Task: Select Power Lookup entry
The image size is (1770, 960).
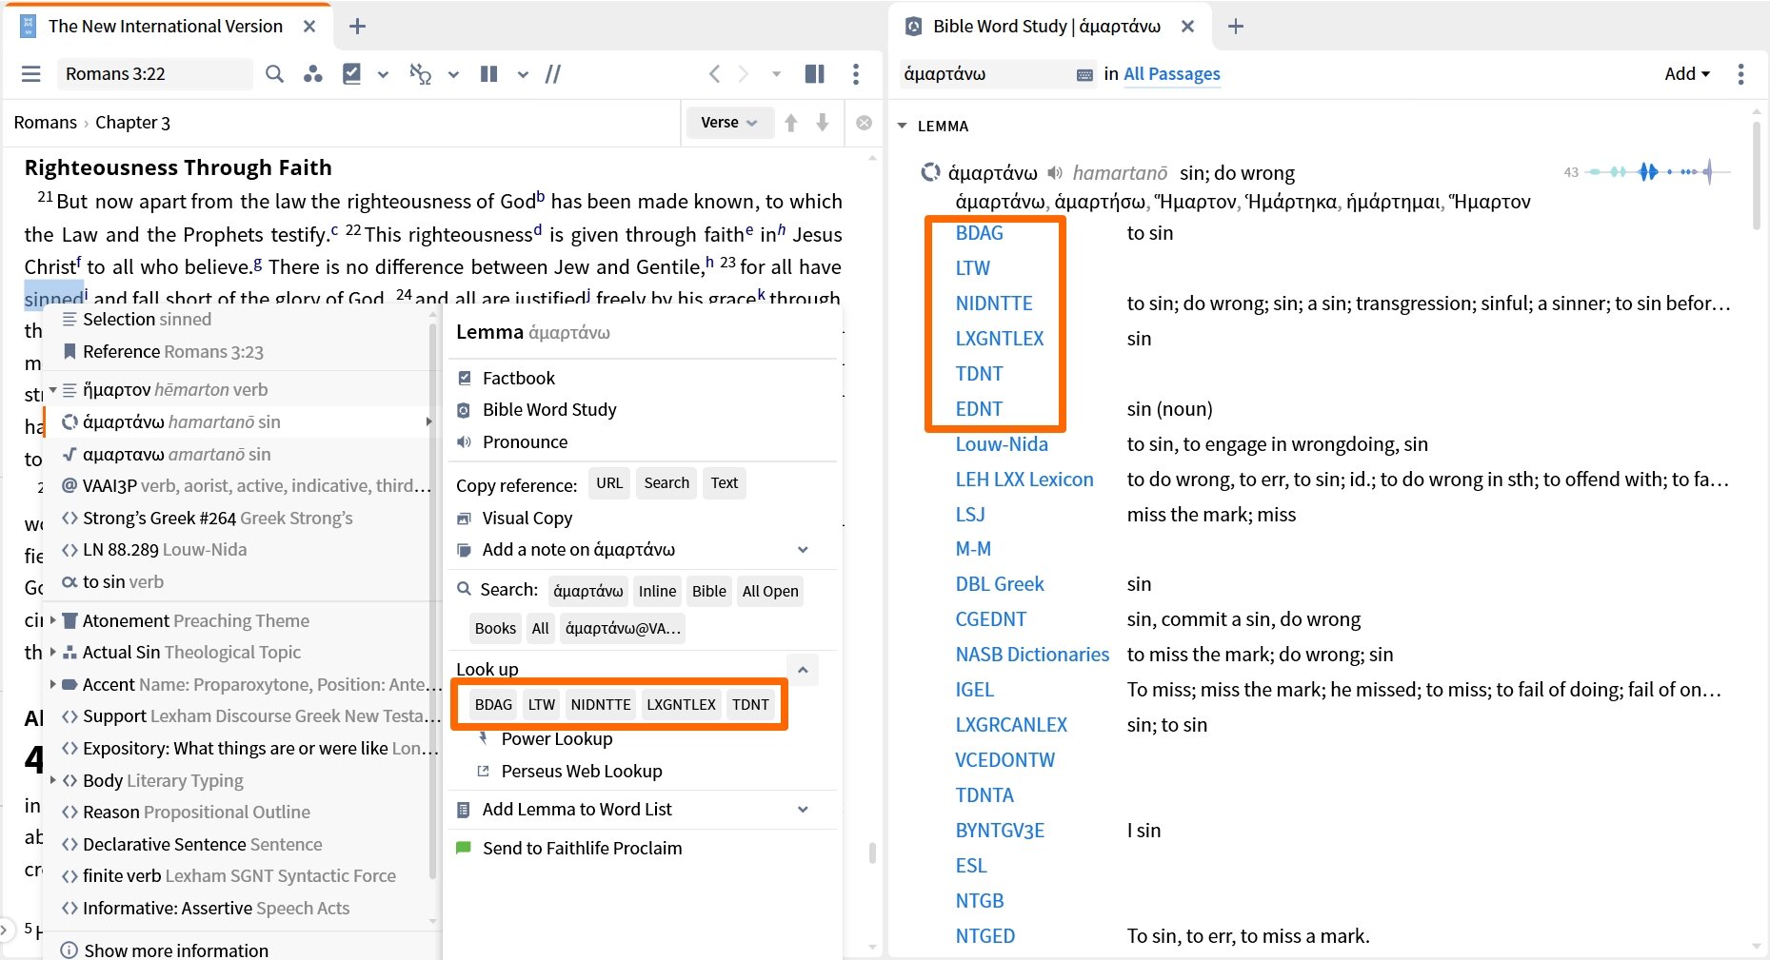Action: pyautogui.click(x=556, y=738)
